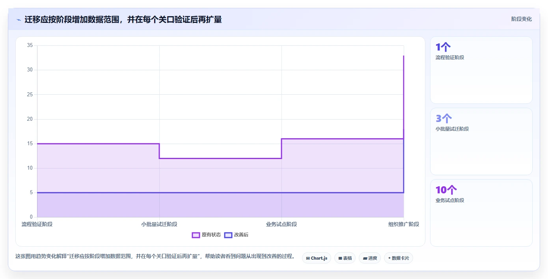Click the 阶段变化 label in header
The image size is (548, 279).
[x=522, y=19]
